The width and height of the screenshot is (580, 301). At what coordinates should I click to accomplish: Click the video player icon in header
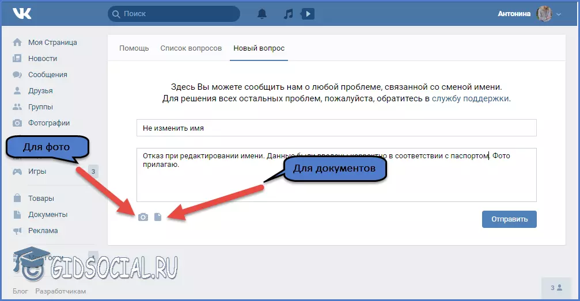tap(308, 14)
